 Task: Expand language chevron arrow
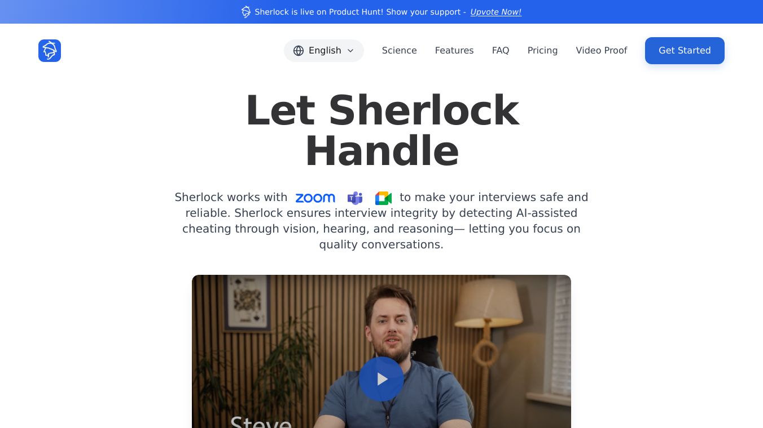click(x=350, y=51)
